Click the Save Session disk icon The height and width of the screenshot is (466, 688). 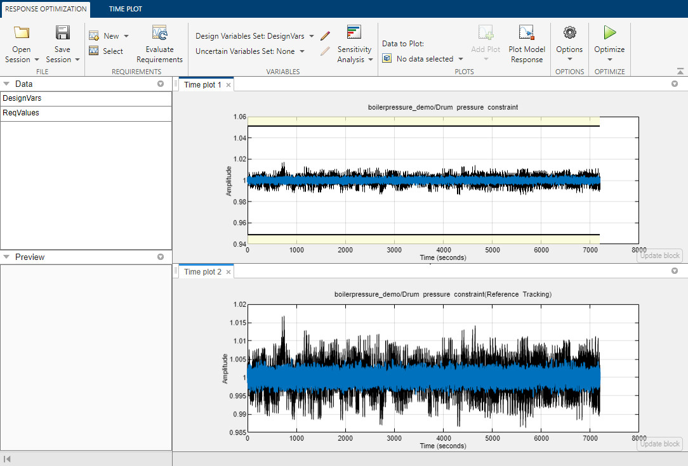[62, 34]
